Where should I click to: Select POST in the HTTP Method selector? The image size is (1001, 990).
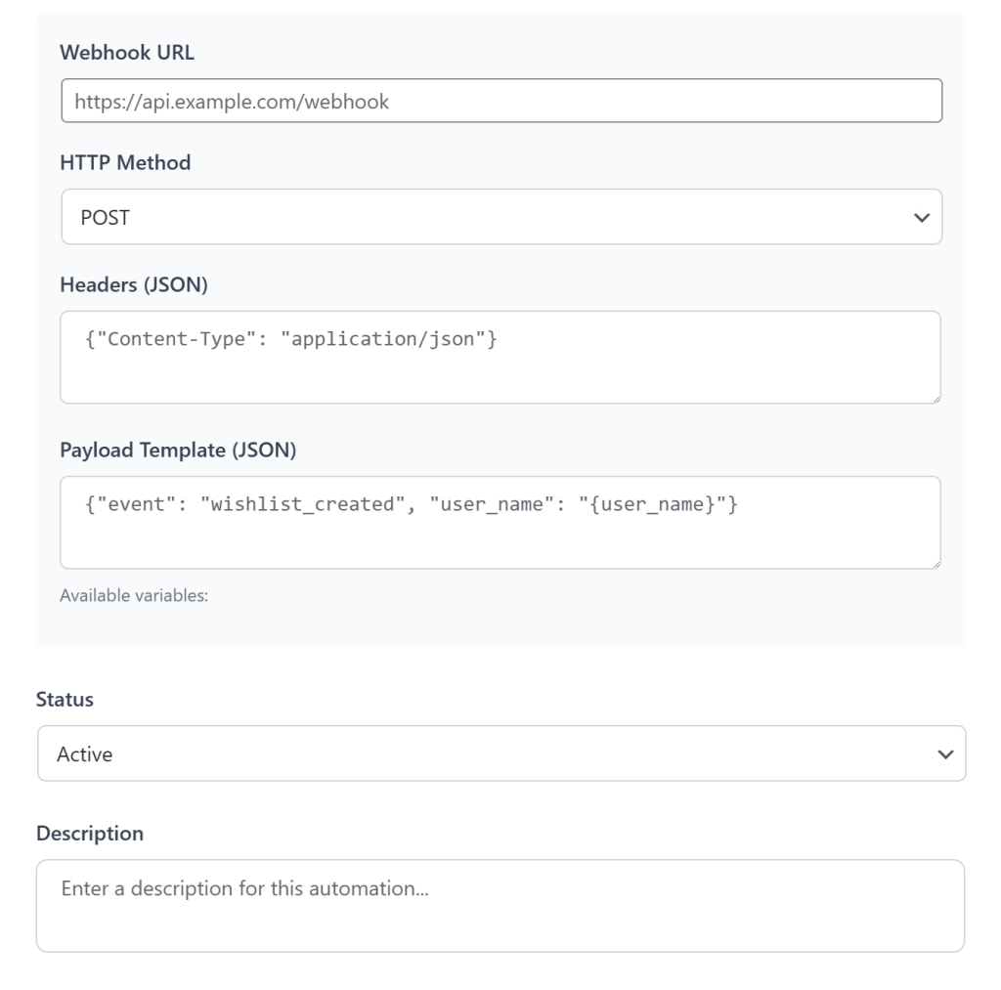tap(500, 216)
